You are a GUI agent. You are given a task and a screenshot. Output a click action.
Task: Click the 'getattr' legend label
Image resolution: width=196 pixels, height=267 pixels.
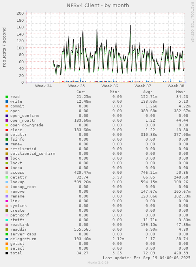pos(19,177)
